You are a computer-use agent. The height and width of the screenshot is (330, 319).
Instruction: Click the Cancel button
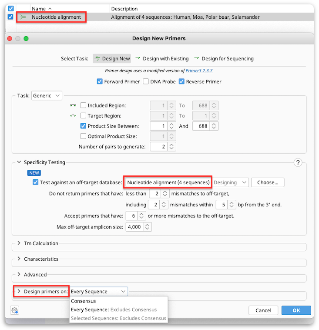(x=263, y=310)
